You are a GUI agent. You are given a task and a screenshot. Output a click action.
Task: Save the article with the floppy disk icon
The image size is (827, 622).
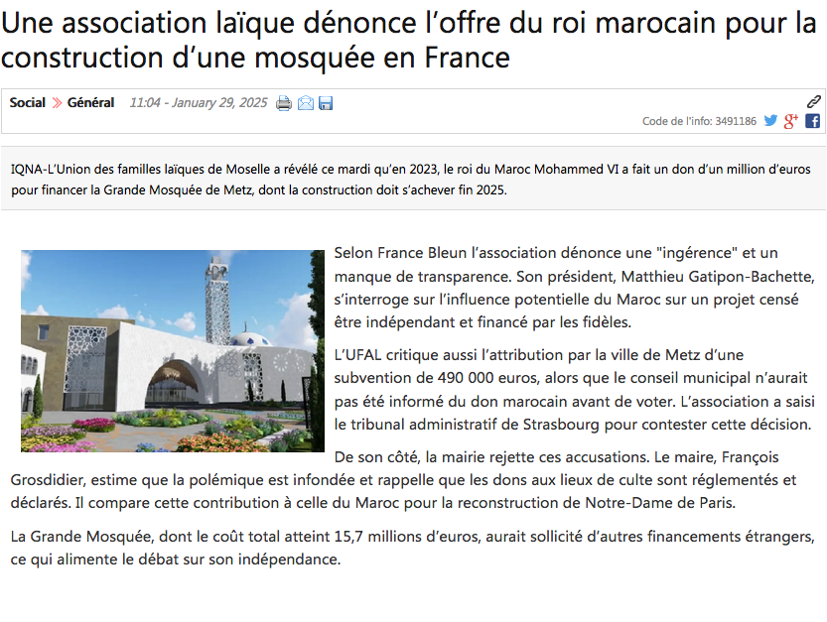[x=326, y=103]
